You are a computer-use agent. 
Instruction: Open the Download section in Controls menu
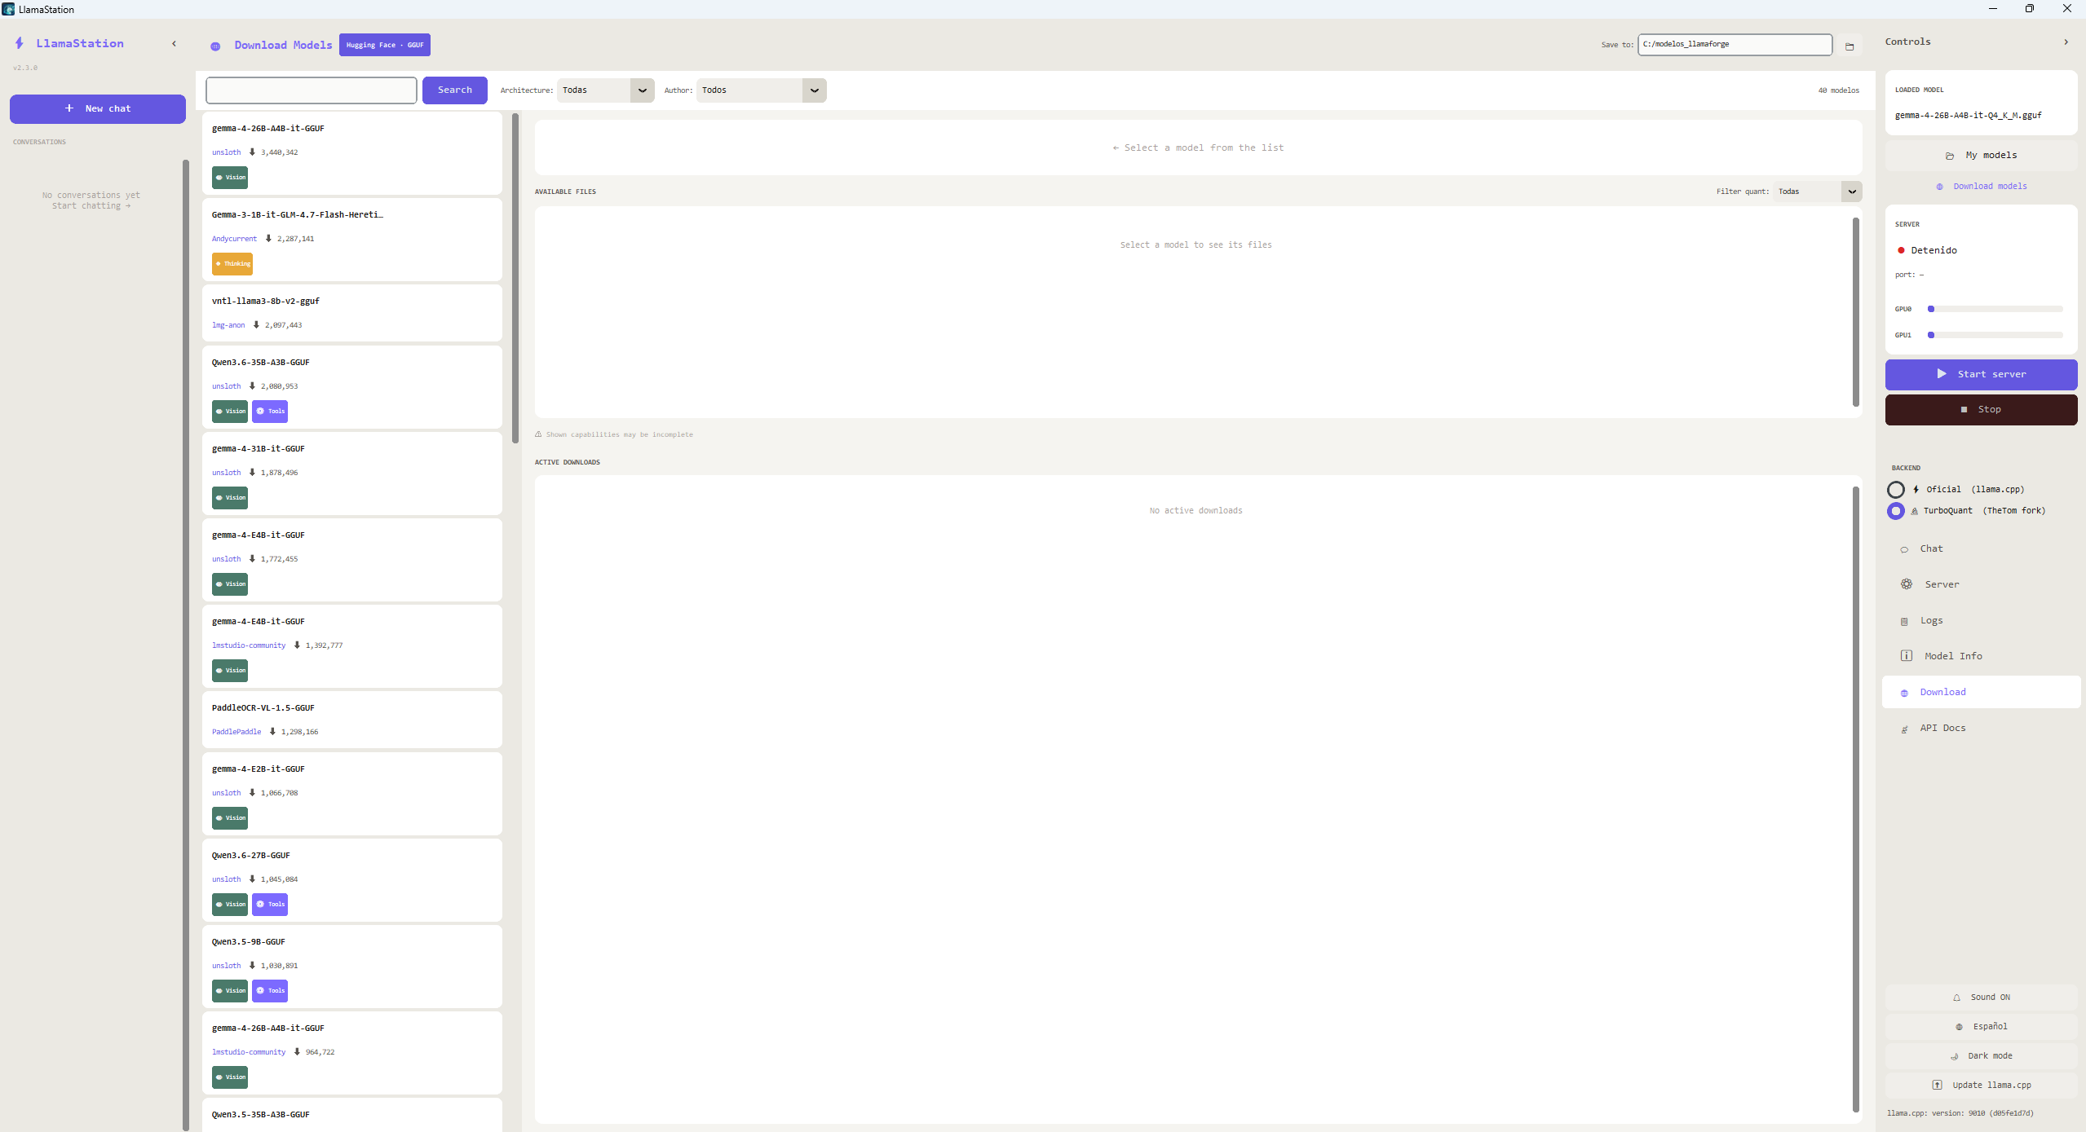(x=1982, y=692)
